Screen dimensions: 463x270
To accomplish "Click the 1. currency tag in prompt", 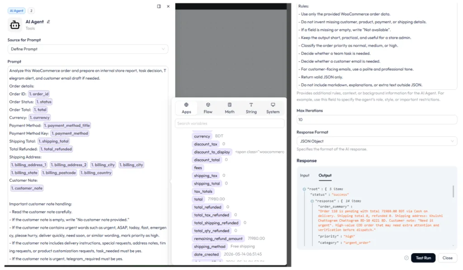I will [39, 118].
